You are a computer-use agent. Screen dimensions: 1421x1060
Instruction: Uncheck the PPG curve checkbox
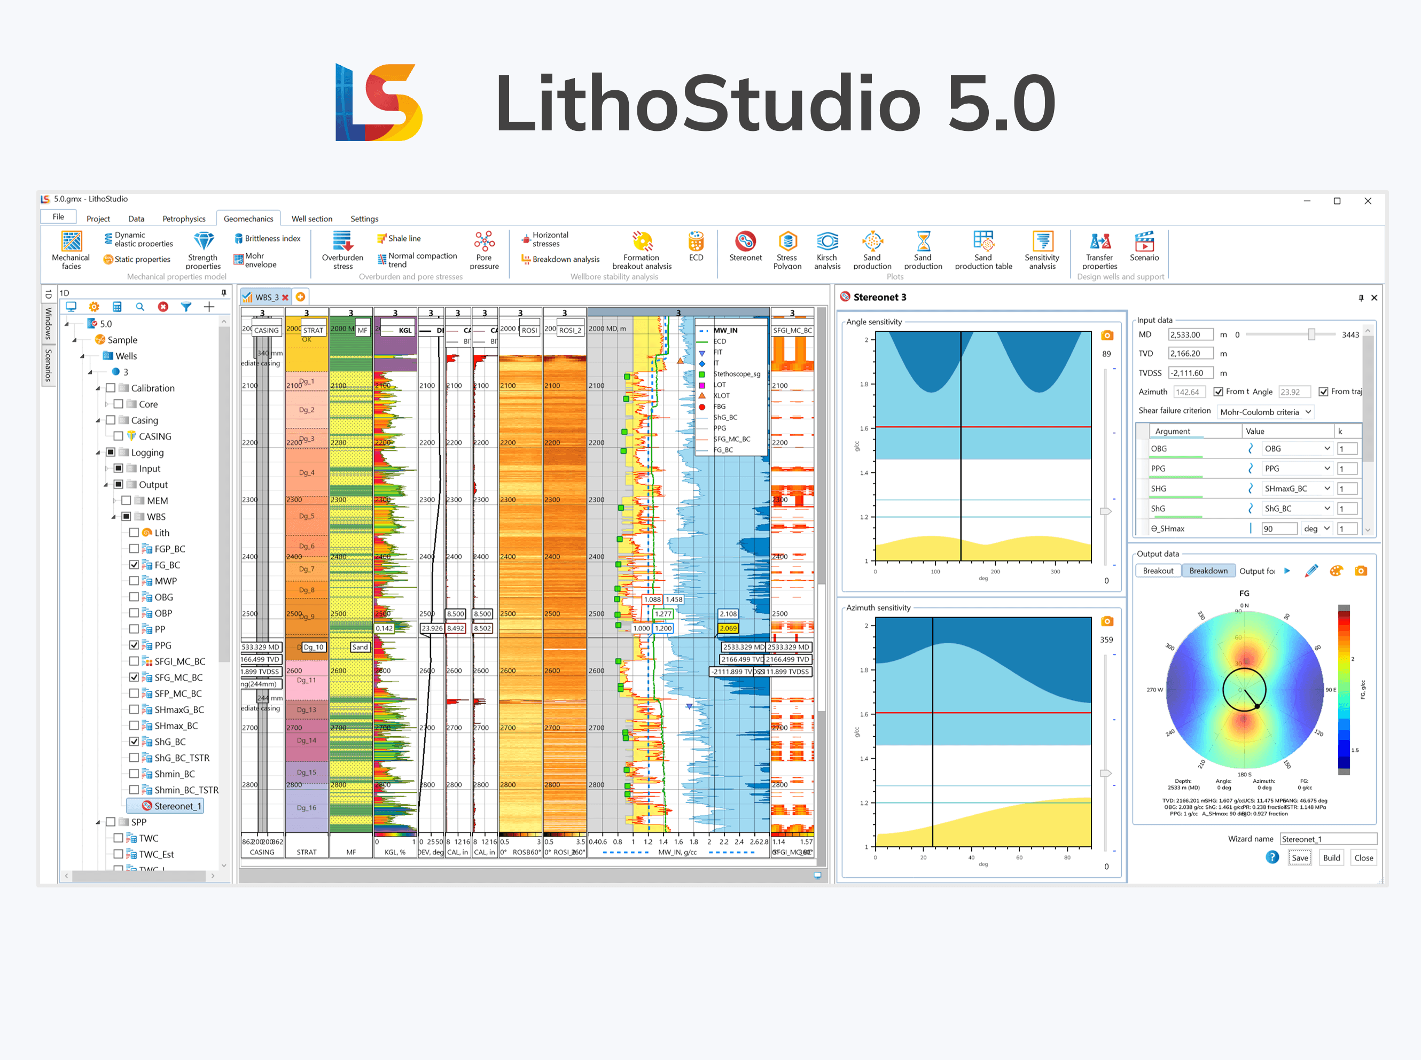(x=134, y=645)
